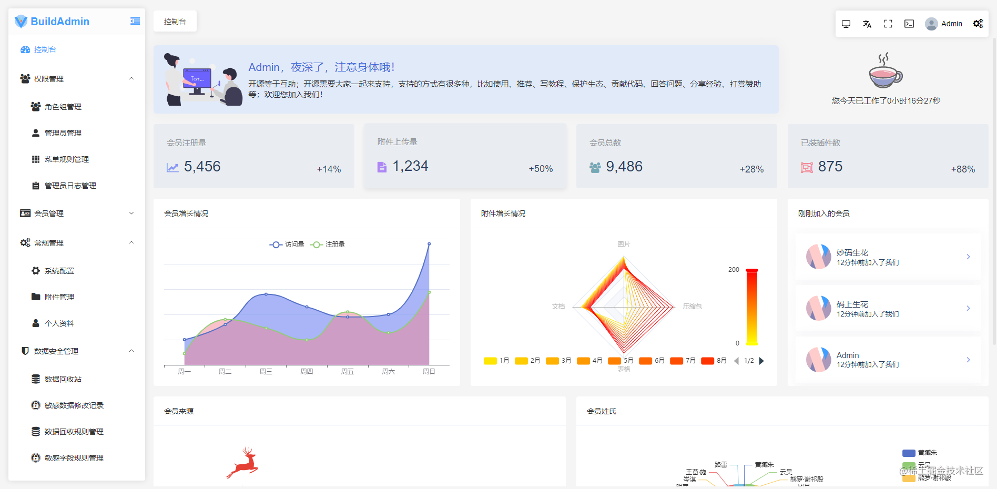Image resolution: width=997 pixels, height=489 pixels.
Task: Open layout settings gears icon
Action: [x=978, y=24]
